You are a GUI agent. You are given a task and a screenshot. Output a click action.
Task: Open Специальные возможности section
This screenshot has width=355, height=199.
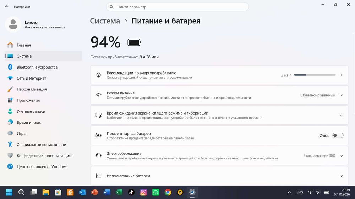pyautogui.click(x=43, y=145)
